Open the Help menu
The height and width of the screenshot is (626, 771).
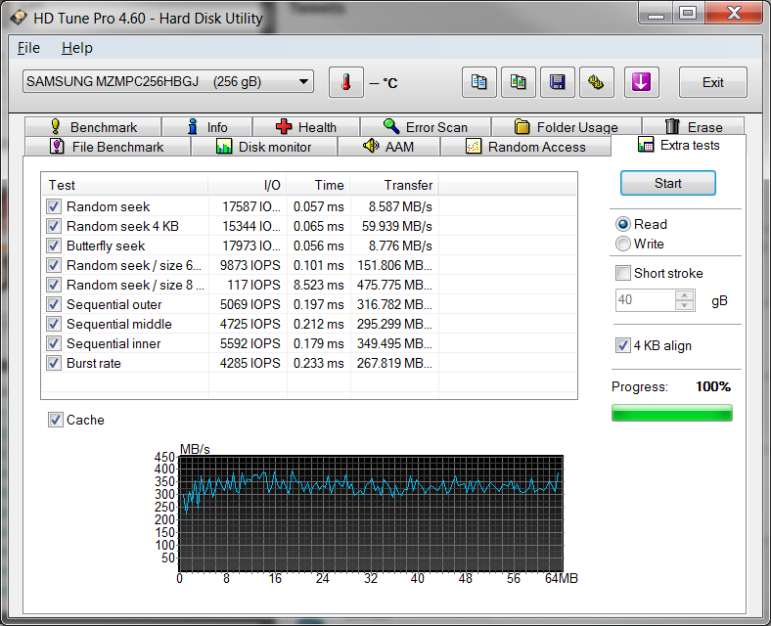(76, 48)
